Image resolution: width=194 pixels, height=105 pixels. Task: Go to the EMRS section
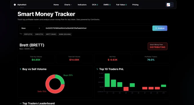click(106, 5)
